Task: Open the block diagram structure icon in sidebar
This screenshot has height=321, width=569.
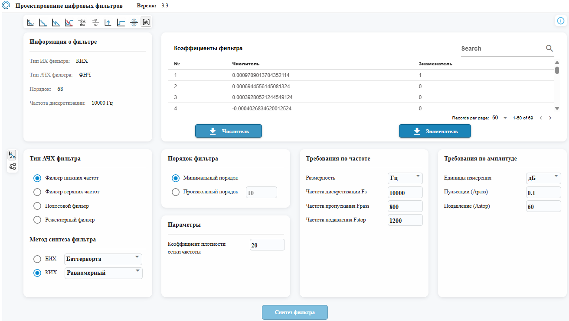Action: (x=13, y=167)
